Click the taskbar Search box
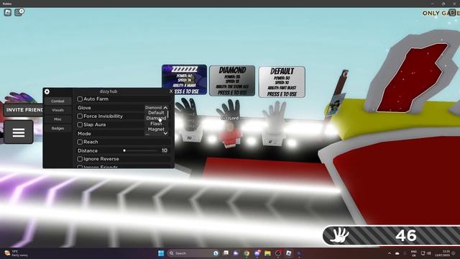Viewport: 460px width, 259px height. tap(190, 253)
